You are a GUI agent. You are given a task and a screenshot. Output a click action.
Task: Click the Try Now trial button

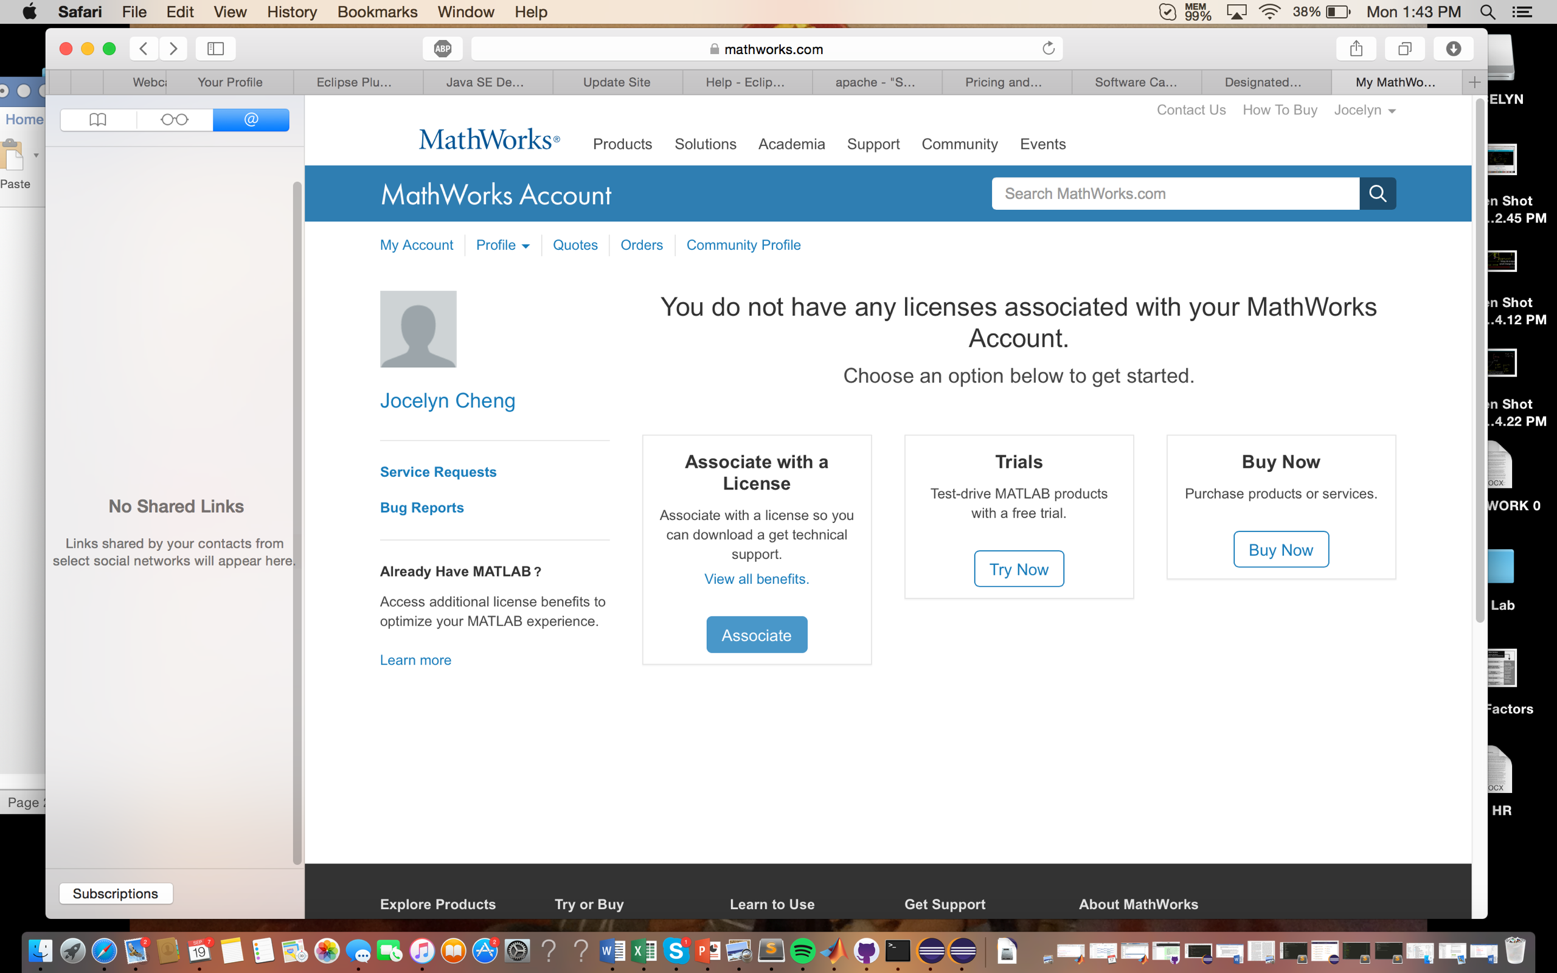tap(1019, 569)
